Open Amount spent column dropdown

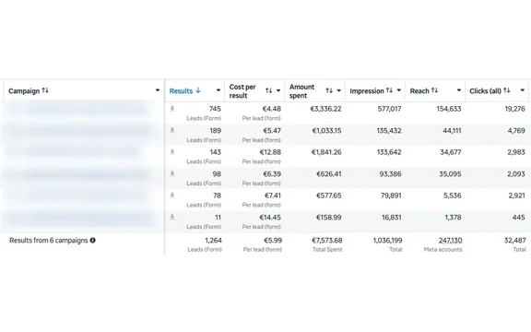coord(338,90)
